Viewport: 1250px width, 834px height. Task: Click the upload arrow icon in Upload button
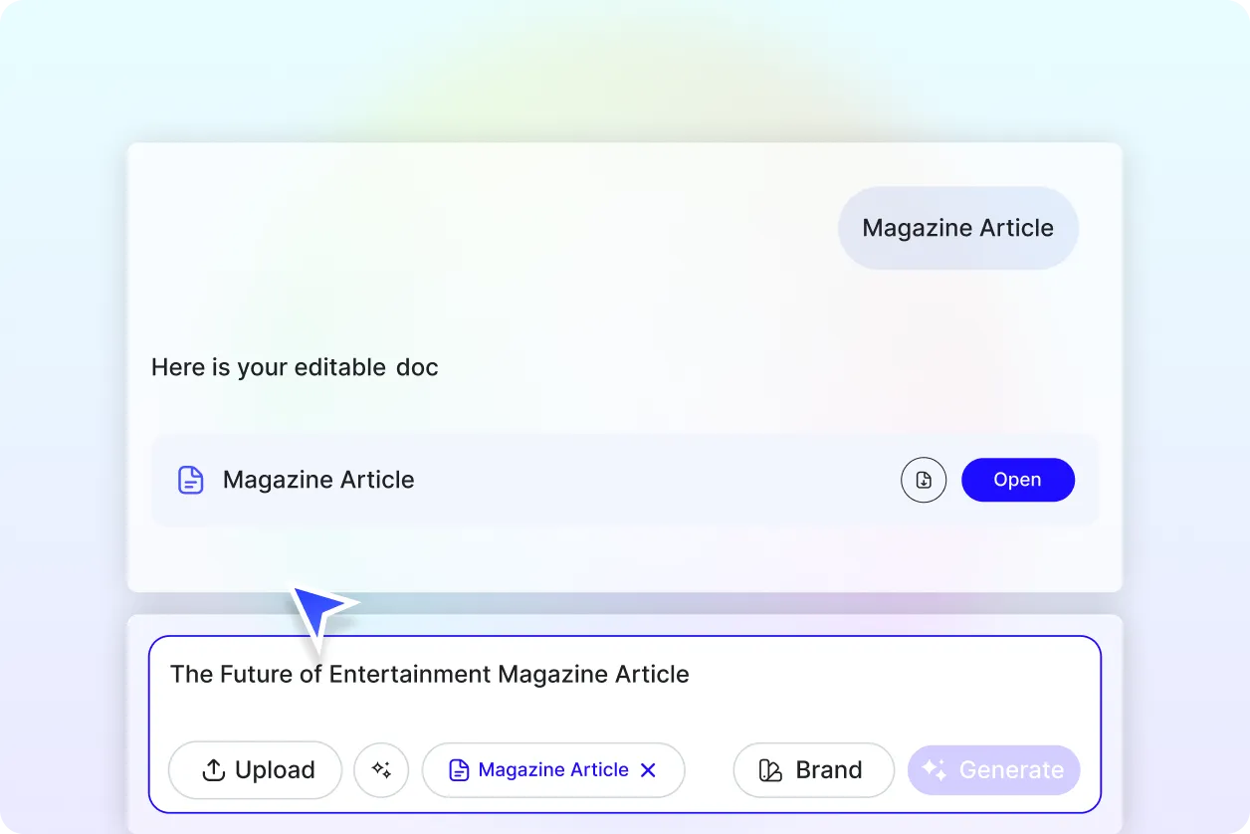[212, 769]
